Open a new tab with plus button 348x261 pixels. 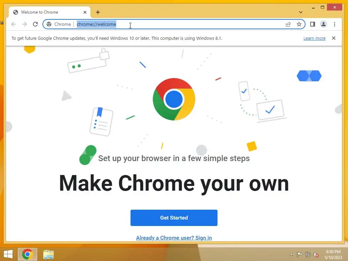click(98, 12)
